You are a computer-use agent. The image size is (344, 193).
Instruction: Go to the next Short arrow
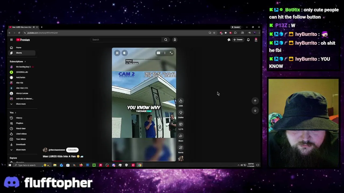coord(255,110)
